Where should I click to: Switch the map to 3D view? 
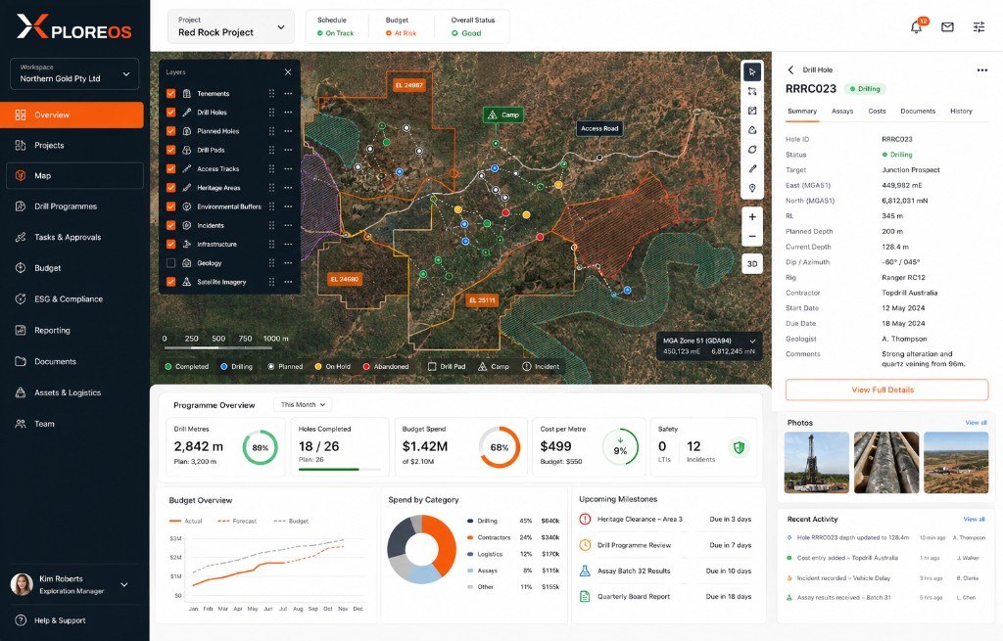[x=752, y=263]
